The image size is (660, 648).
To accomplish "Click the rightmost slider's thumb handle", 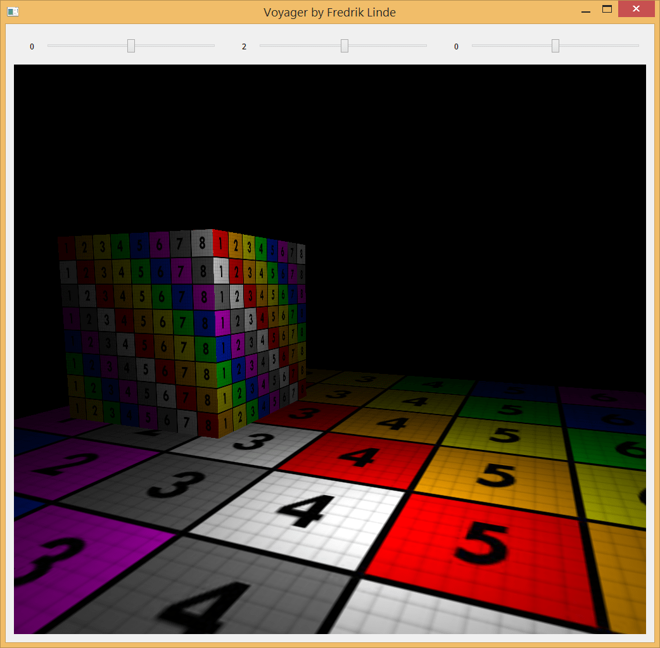I will (555, 46).
